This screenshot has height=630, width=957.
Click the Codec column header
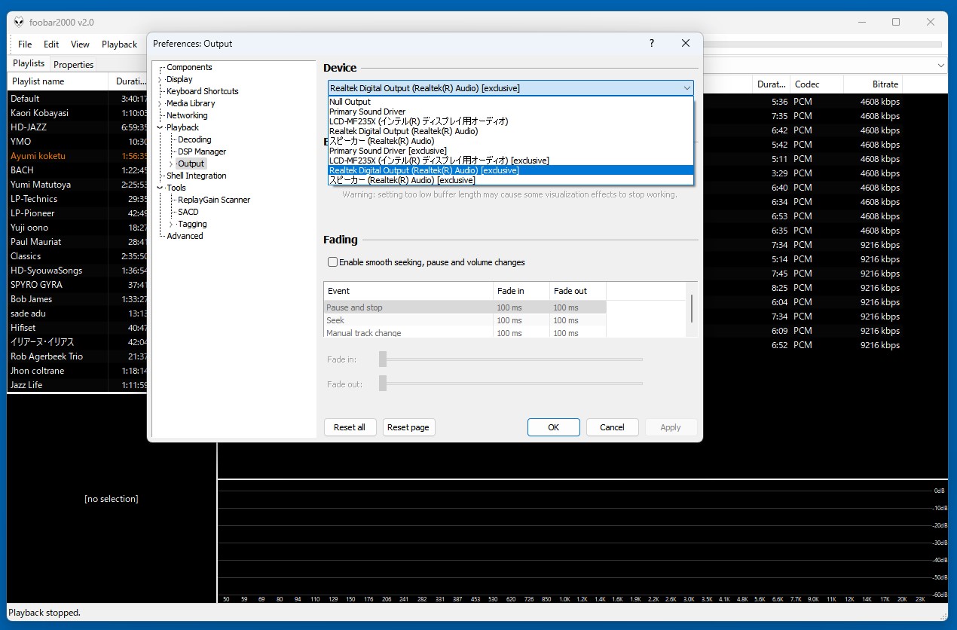pyautogui.click(x=817, y=84)
